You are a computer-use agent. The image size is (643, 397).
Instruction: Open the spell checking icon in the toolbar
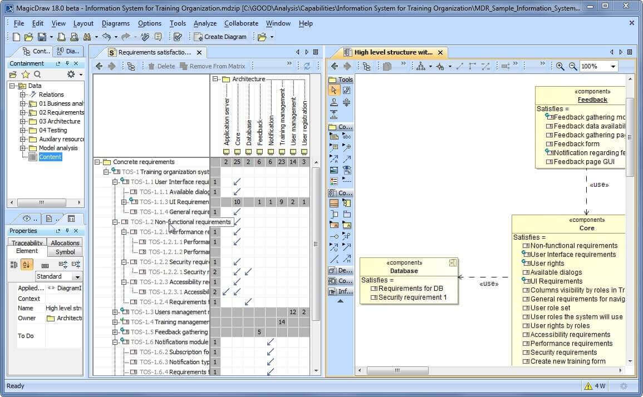(x=145, y=36)
